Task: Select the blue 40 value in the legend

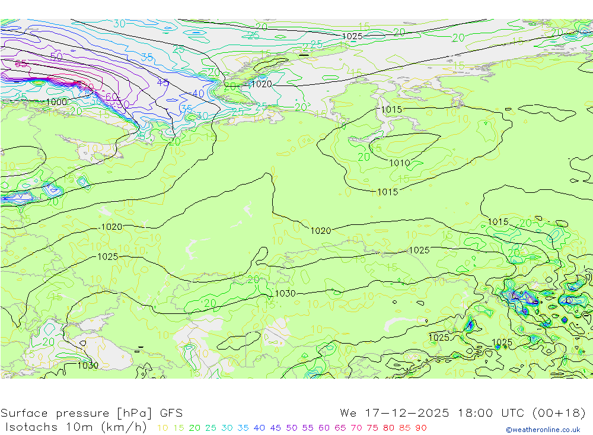Action: click(x=259, y=428)
